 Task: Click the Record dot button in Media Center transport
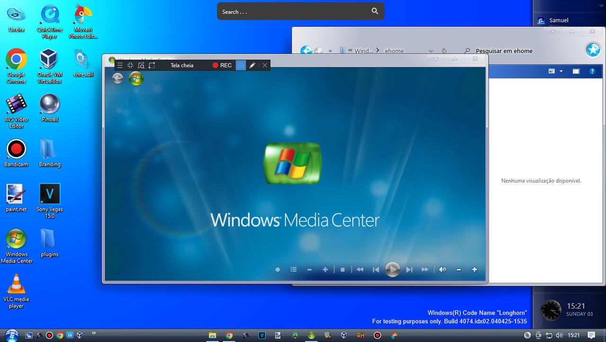pyautogui.click(x=278, y=270)
